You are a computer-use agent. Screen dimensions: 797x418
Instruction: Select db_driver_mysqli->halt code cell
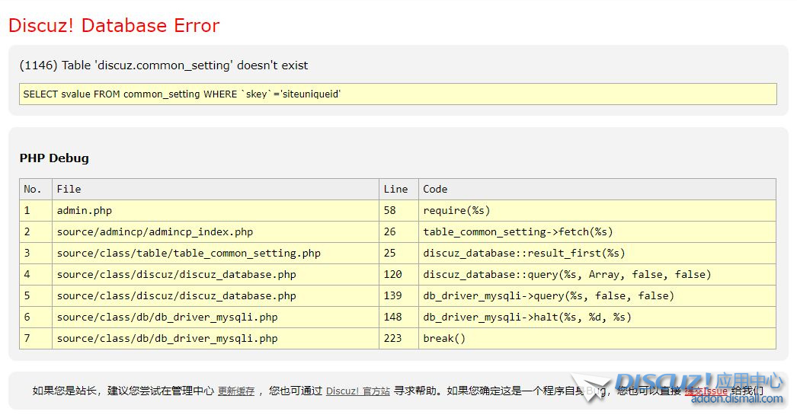pos(597,317)
